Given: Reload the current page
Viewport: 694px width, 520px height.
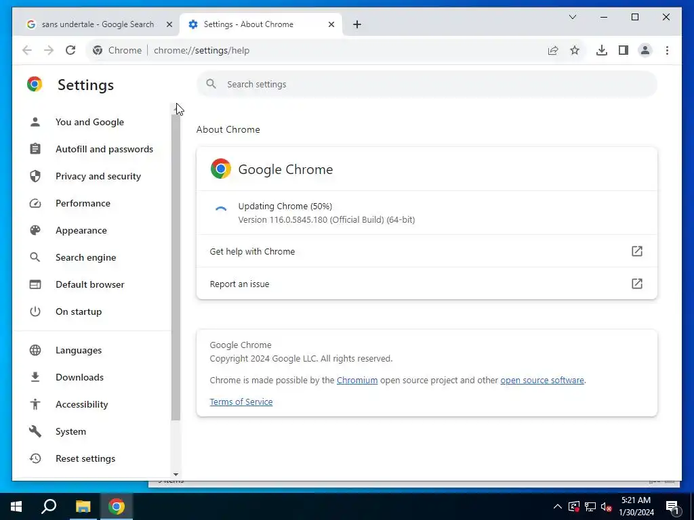Looking at the screenshot, I should click(70, 50).
